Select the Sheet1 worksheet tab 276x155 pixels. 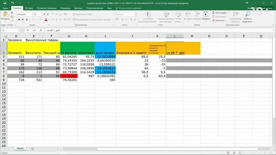[x=20, y=149]
